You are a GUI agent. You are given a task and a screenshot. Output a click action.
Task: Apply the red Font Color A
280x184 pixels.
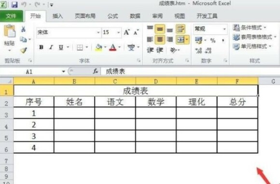point(112,47)
